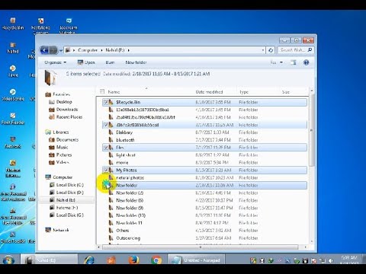Select the movie folder
The image size is (366, 274).
click(122, 163)
